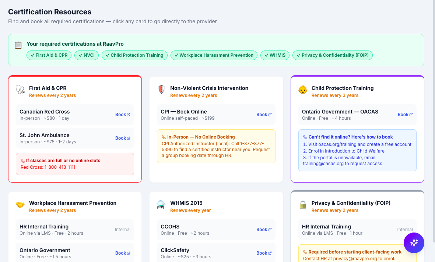The height and width of the screenshot is (262, 435).
Task: Click 'Online · Free · ~4 hours' details
Action: coord(326,118)
